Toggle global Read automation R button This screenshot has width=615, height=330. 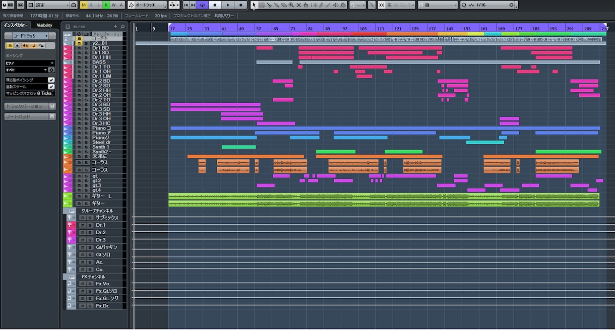coord(106,5)
